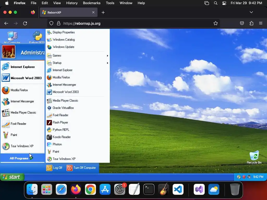Click Turn Off Computer button
Image resolution: width=267 pixels, height=200 pixels.
tap(81, 168)
